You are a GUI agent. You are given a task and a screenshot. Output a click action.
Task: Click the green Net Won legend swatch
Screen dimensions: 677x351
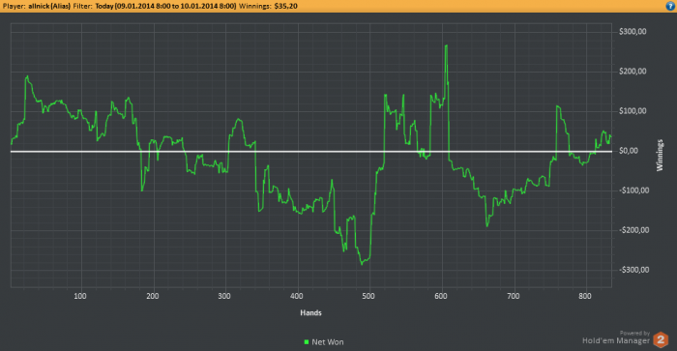point(307,342)
